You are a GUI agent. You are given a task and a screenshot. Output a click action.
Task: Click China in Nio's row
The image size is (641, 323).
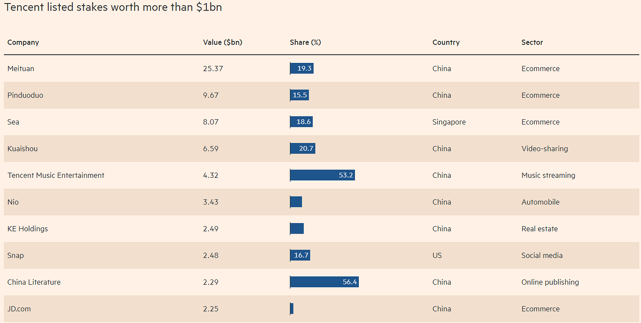(442, 202)
